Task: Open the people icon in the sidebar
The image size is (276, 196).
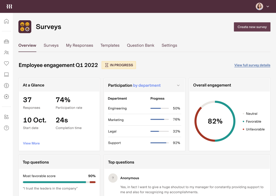Action: click(x=6, y=52)
